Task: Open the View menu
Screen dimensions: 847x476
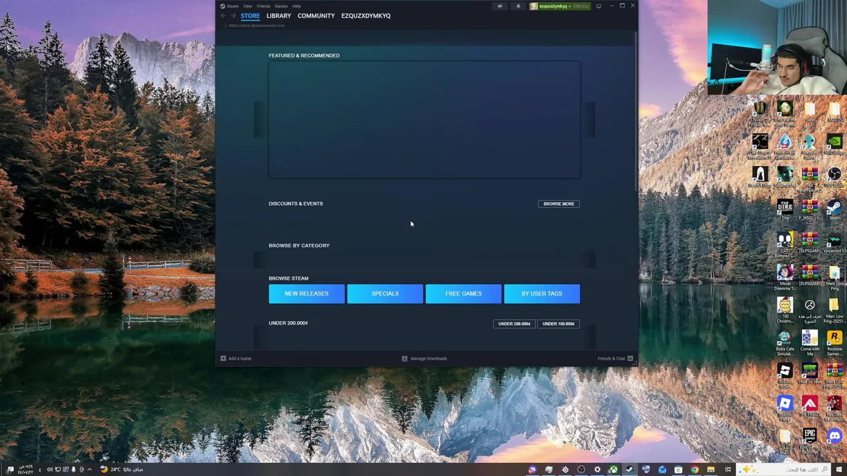Action: pos(247,6)
